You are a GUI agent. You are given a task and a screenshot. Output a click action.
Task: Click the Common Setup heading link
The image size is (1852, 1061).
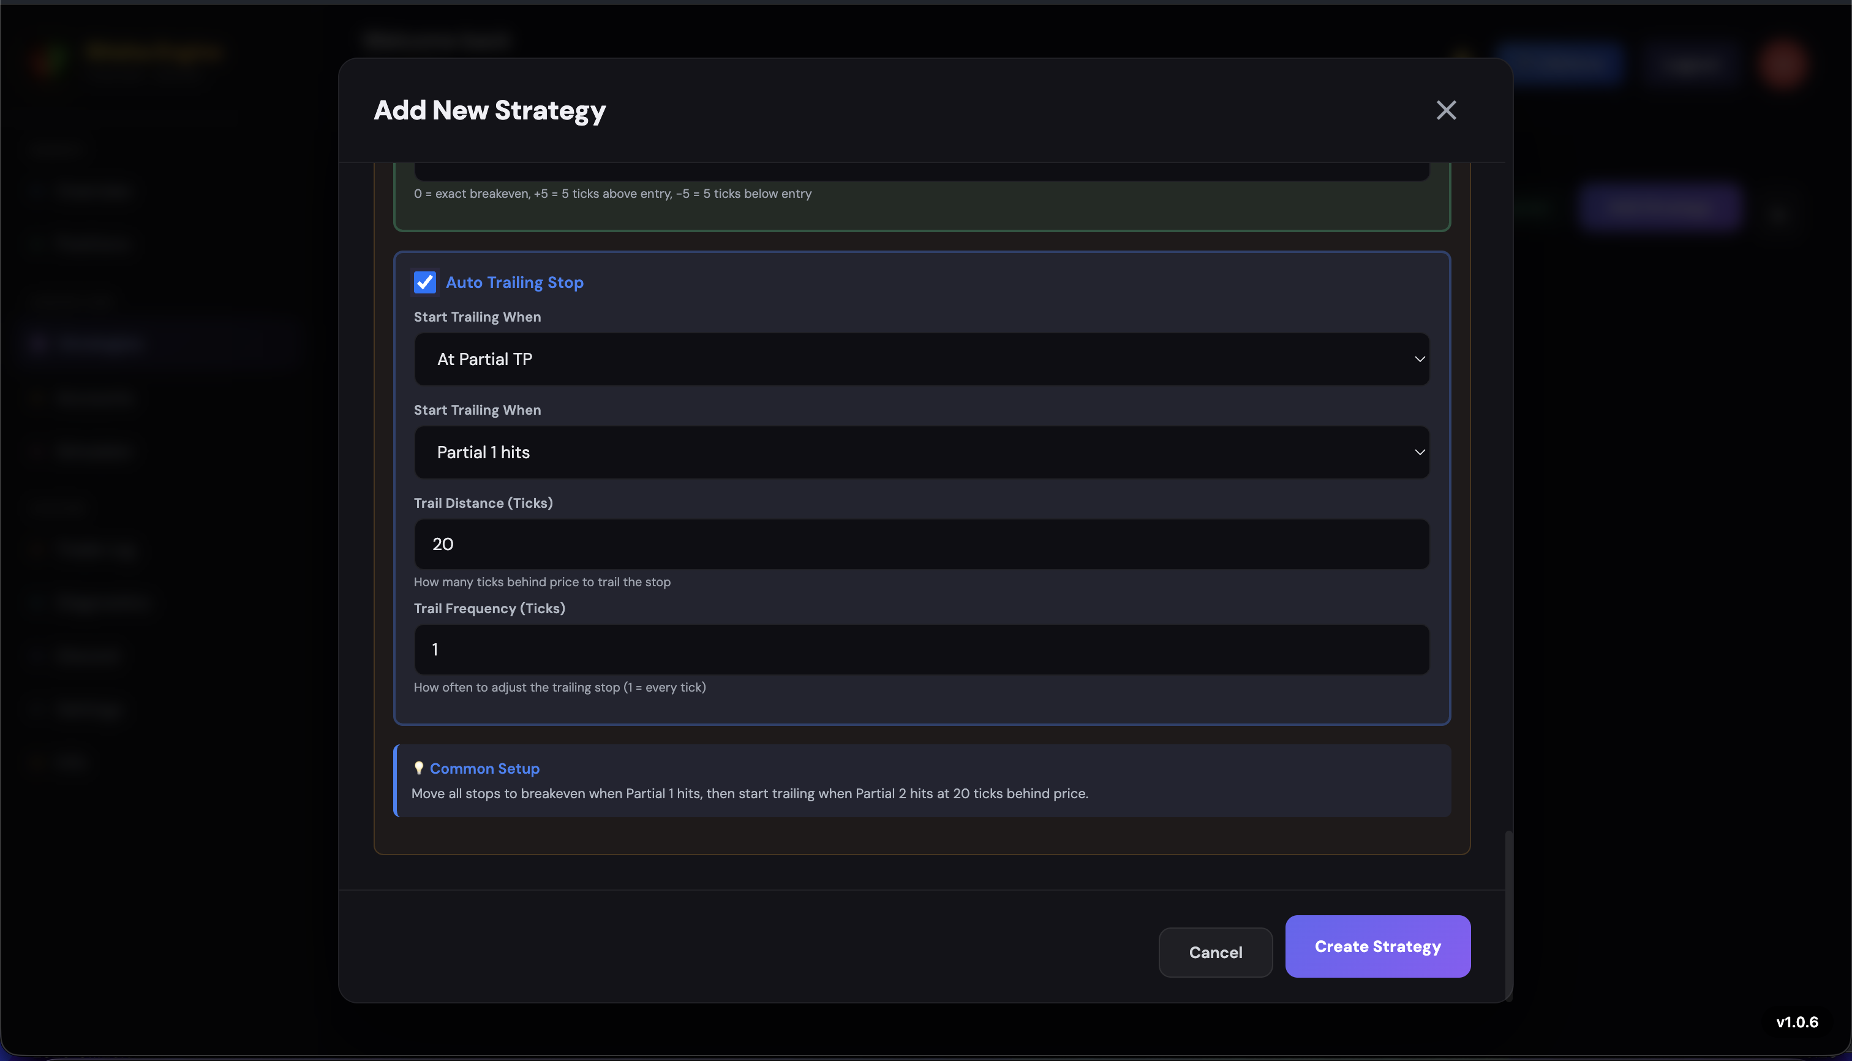(484, 768)
